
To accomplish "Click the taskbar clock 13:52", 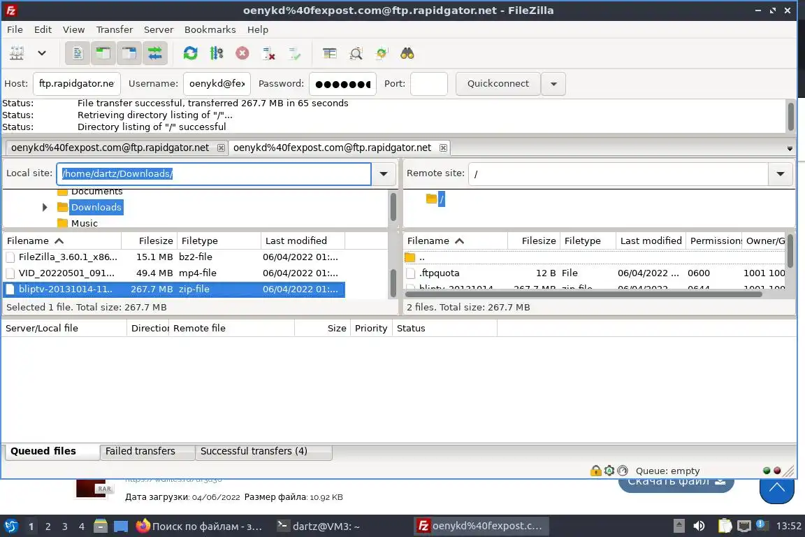I will [x=788, y=526].
